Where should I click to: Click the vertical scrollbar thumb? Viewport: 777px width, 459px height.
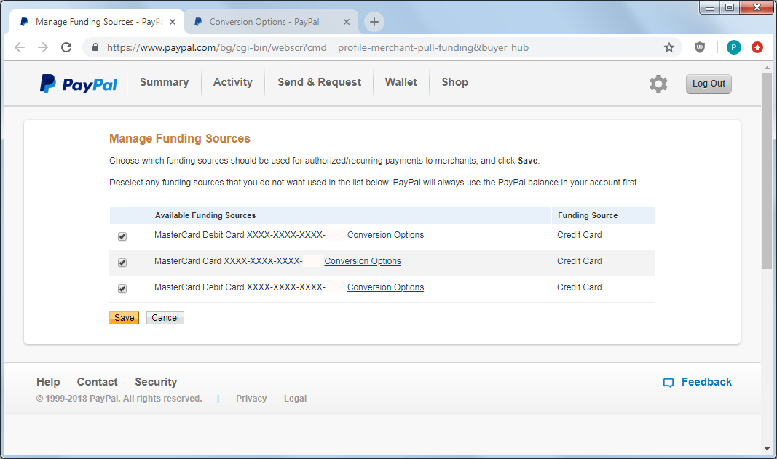pyautogui.click(x=767, y=172)
